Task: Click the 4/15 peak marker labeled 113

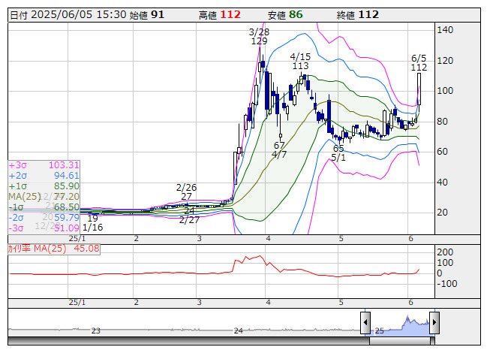Action: click(300, 62)
